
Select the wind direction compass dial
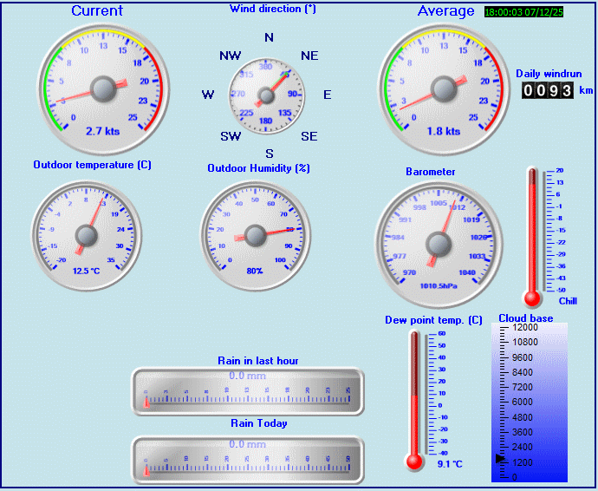coord(267,94)
